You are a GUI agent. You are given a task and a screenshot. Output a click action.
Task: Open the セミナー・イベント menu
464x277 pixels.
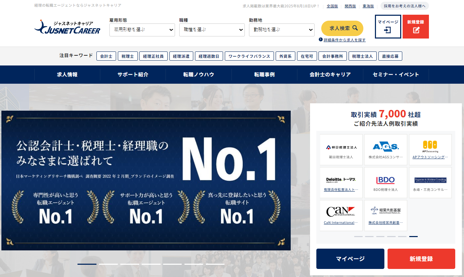click(x=396, y=75)
